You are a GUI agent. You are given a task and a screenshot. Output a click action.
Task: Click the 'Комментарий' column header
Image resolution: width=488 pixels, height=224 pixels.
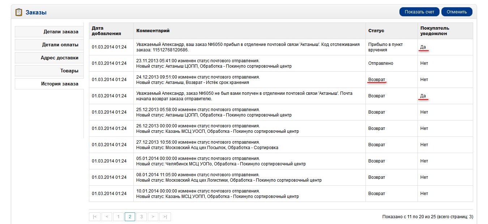pyautogui.click(x=153, y=31)
